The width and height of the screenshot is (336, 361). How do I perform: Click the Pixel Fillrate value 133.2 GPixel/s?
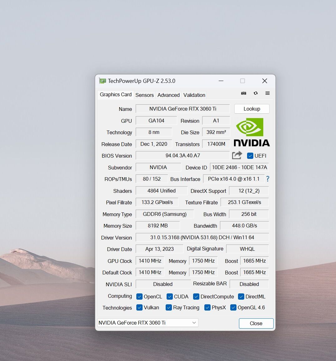click(x=157, y=202)
